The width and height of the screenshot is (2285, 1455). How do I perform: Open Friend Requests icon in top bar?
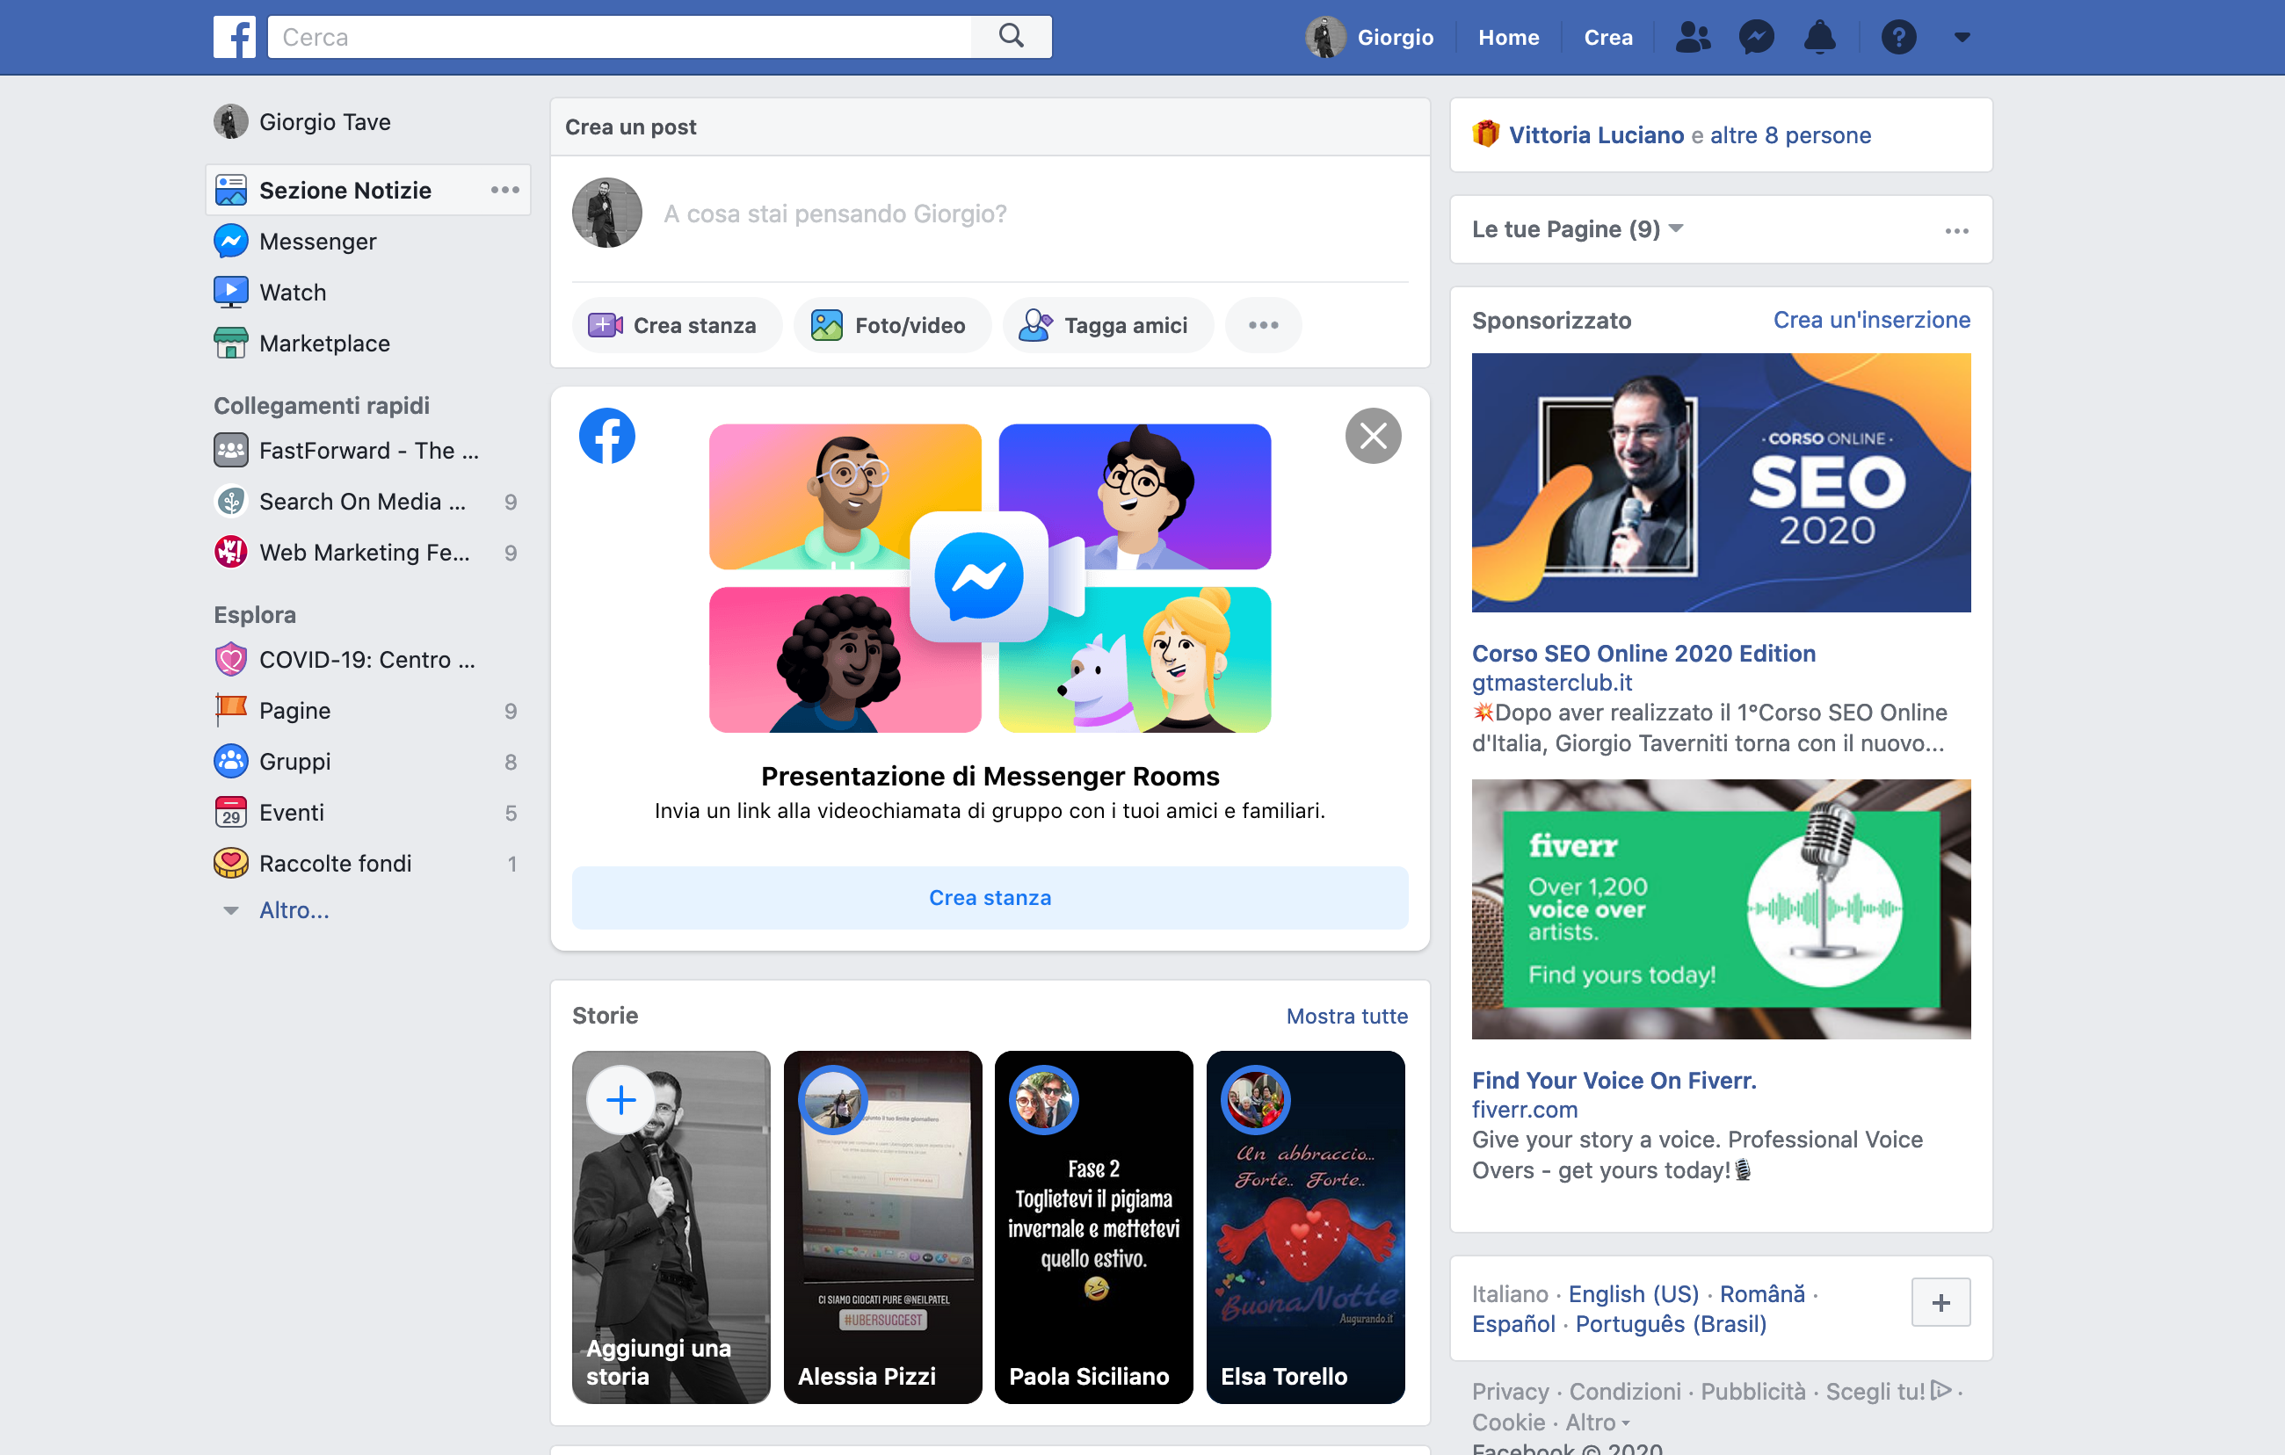point(1693,37)
